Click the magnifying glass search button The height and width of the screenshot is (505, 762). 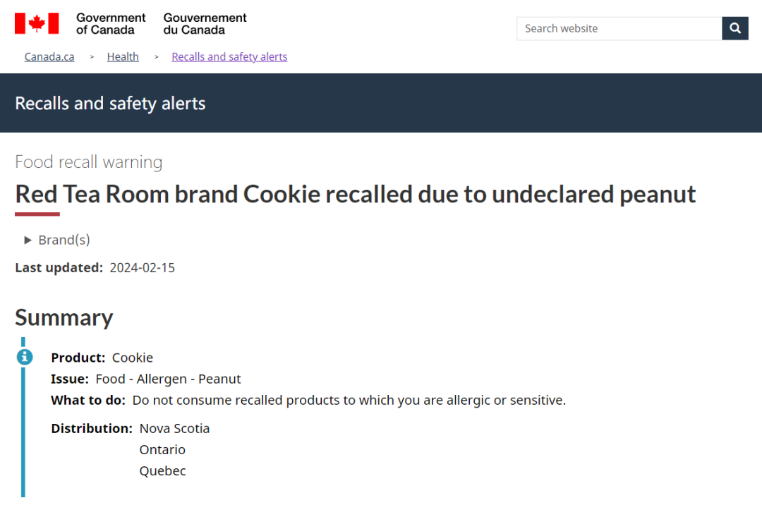click(x=734, y=29)
